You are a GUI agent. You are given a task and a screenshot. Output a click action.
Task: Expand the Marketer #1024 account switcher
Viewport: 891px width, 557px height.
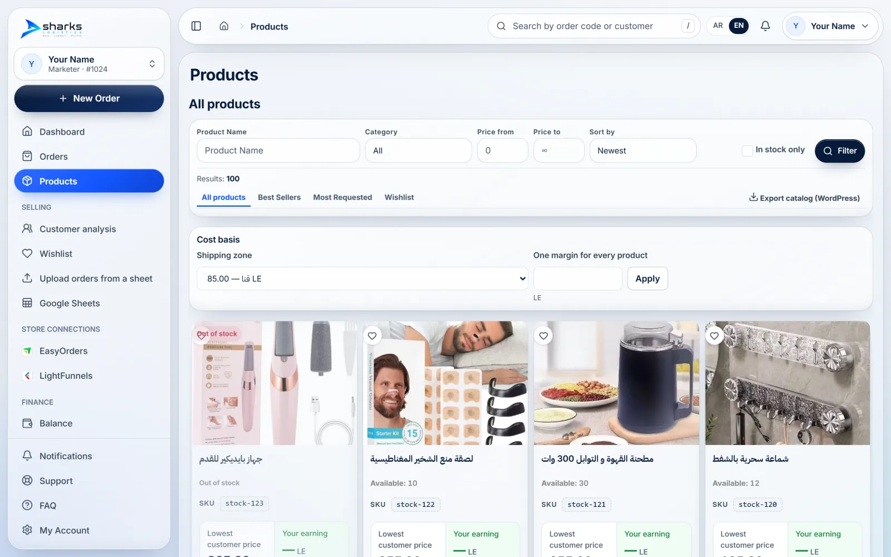(x=89, y=64)
